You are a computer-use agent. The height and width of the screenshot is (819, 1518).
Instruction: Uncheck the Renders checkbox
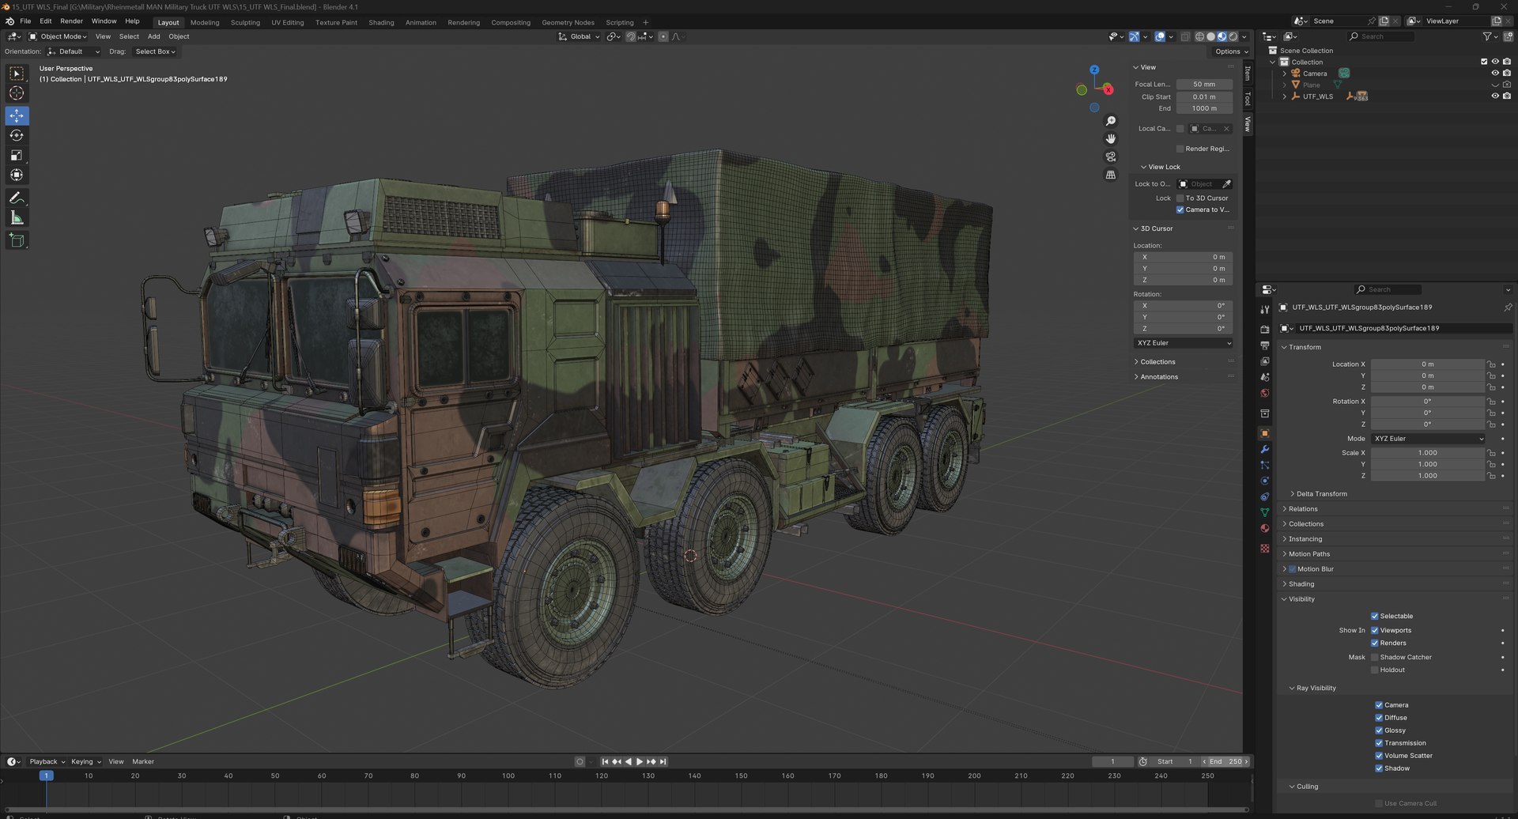(x=1374, y=643)
